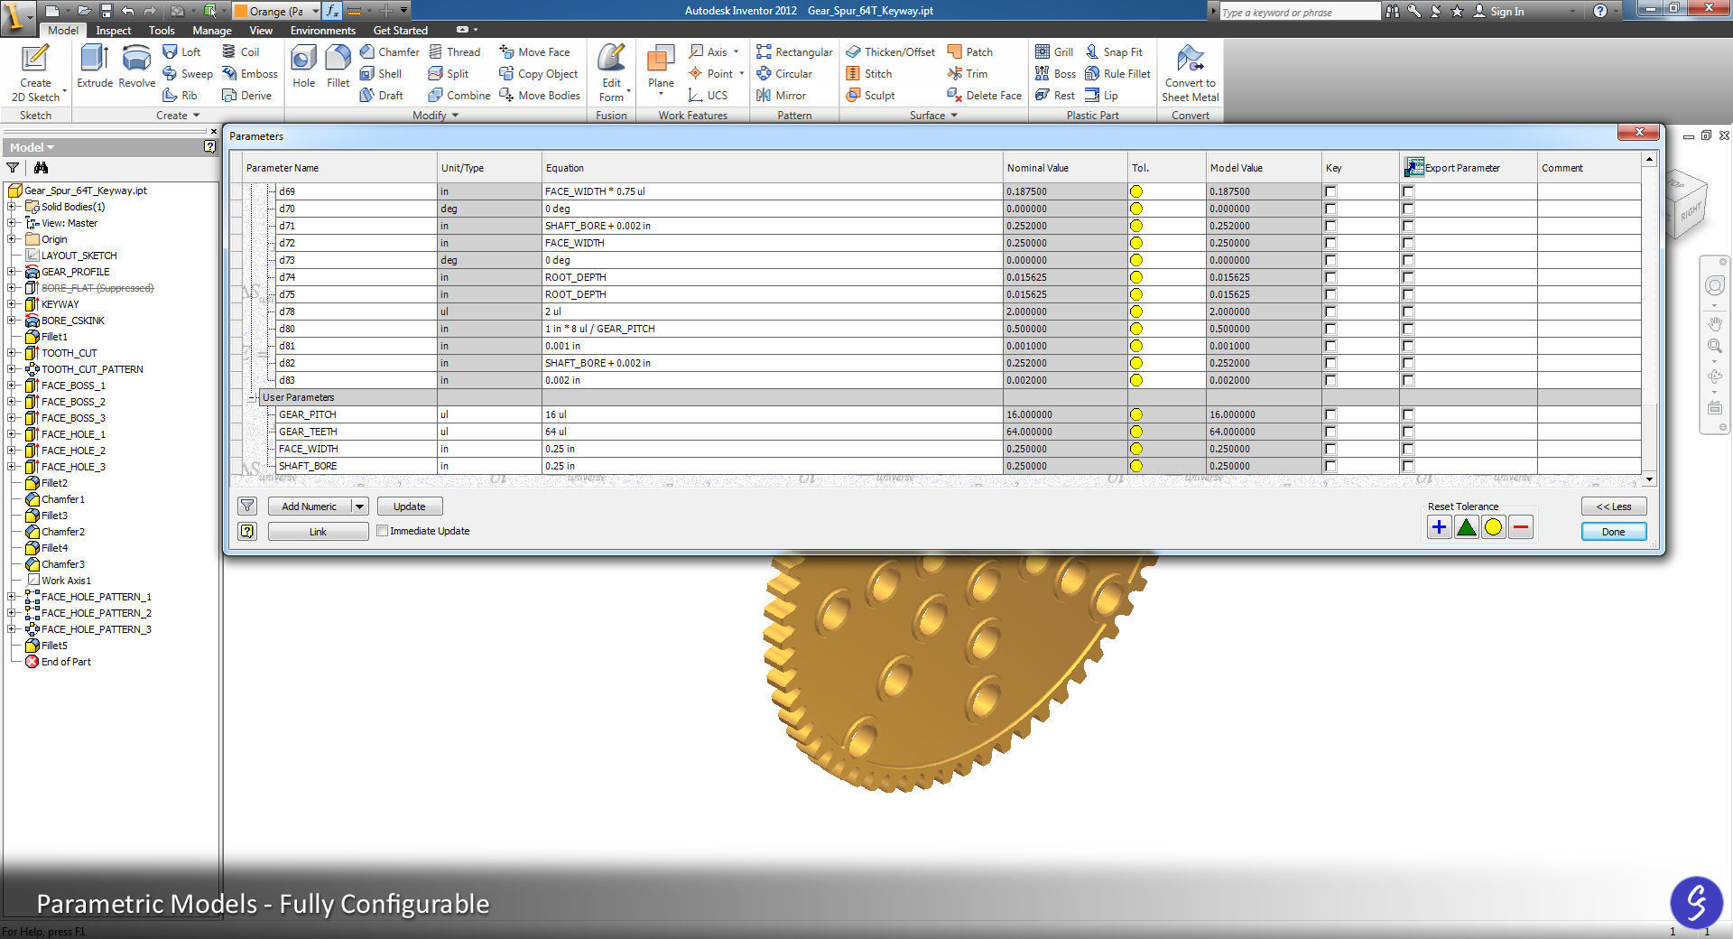Choose the Loft feature tool
Viewport: 1733px width, 939px height.
click(181, 52)
